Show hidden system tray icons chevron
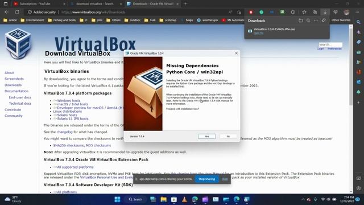This screenshot has width=364, height=205. (303, 199)
